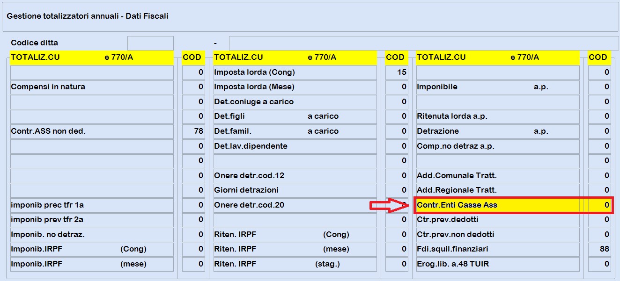The height and width of the screenshot is (281, 620).
Task: Click COD value for Compensi in natura
Action: point(193,87)
